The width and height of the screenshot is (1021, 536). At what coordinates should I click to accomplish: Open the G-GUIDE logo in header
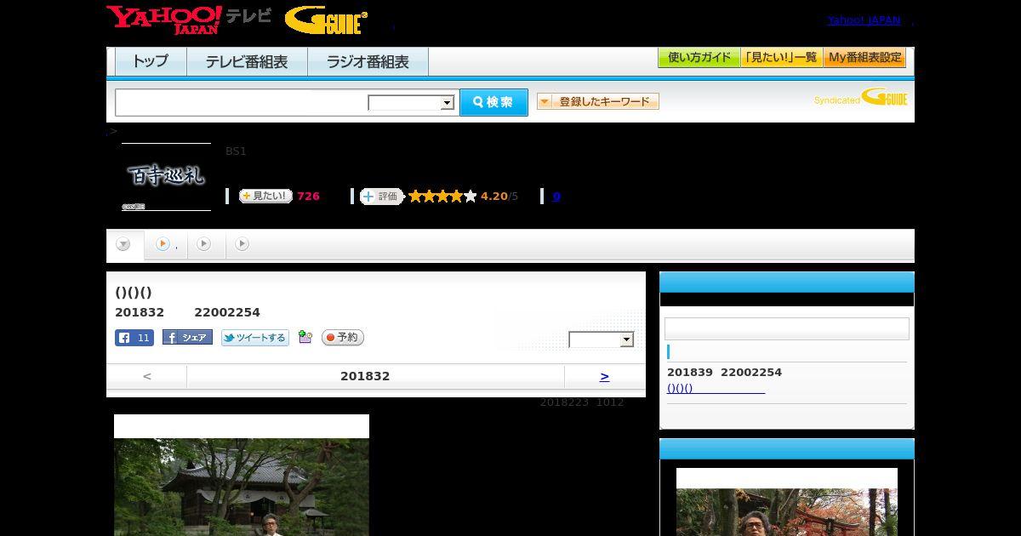(x=327, y=20)
